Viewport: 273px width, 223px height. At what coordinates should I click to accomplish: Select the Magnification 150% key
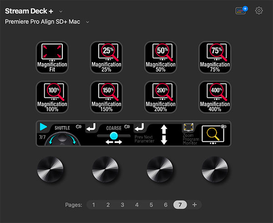[x=106, y=97]
